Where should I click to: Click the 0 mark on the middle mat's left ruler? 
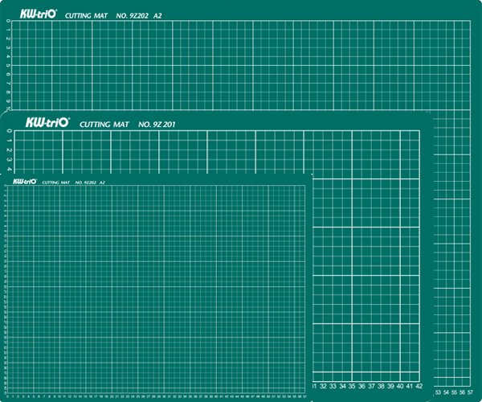(x=8, y=132)
